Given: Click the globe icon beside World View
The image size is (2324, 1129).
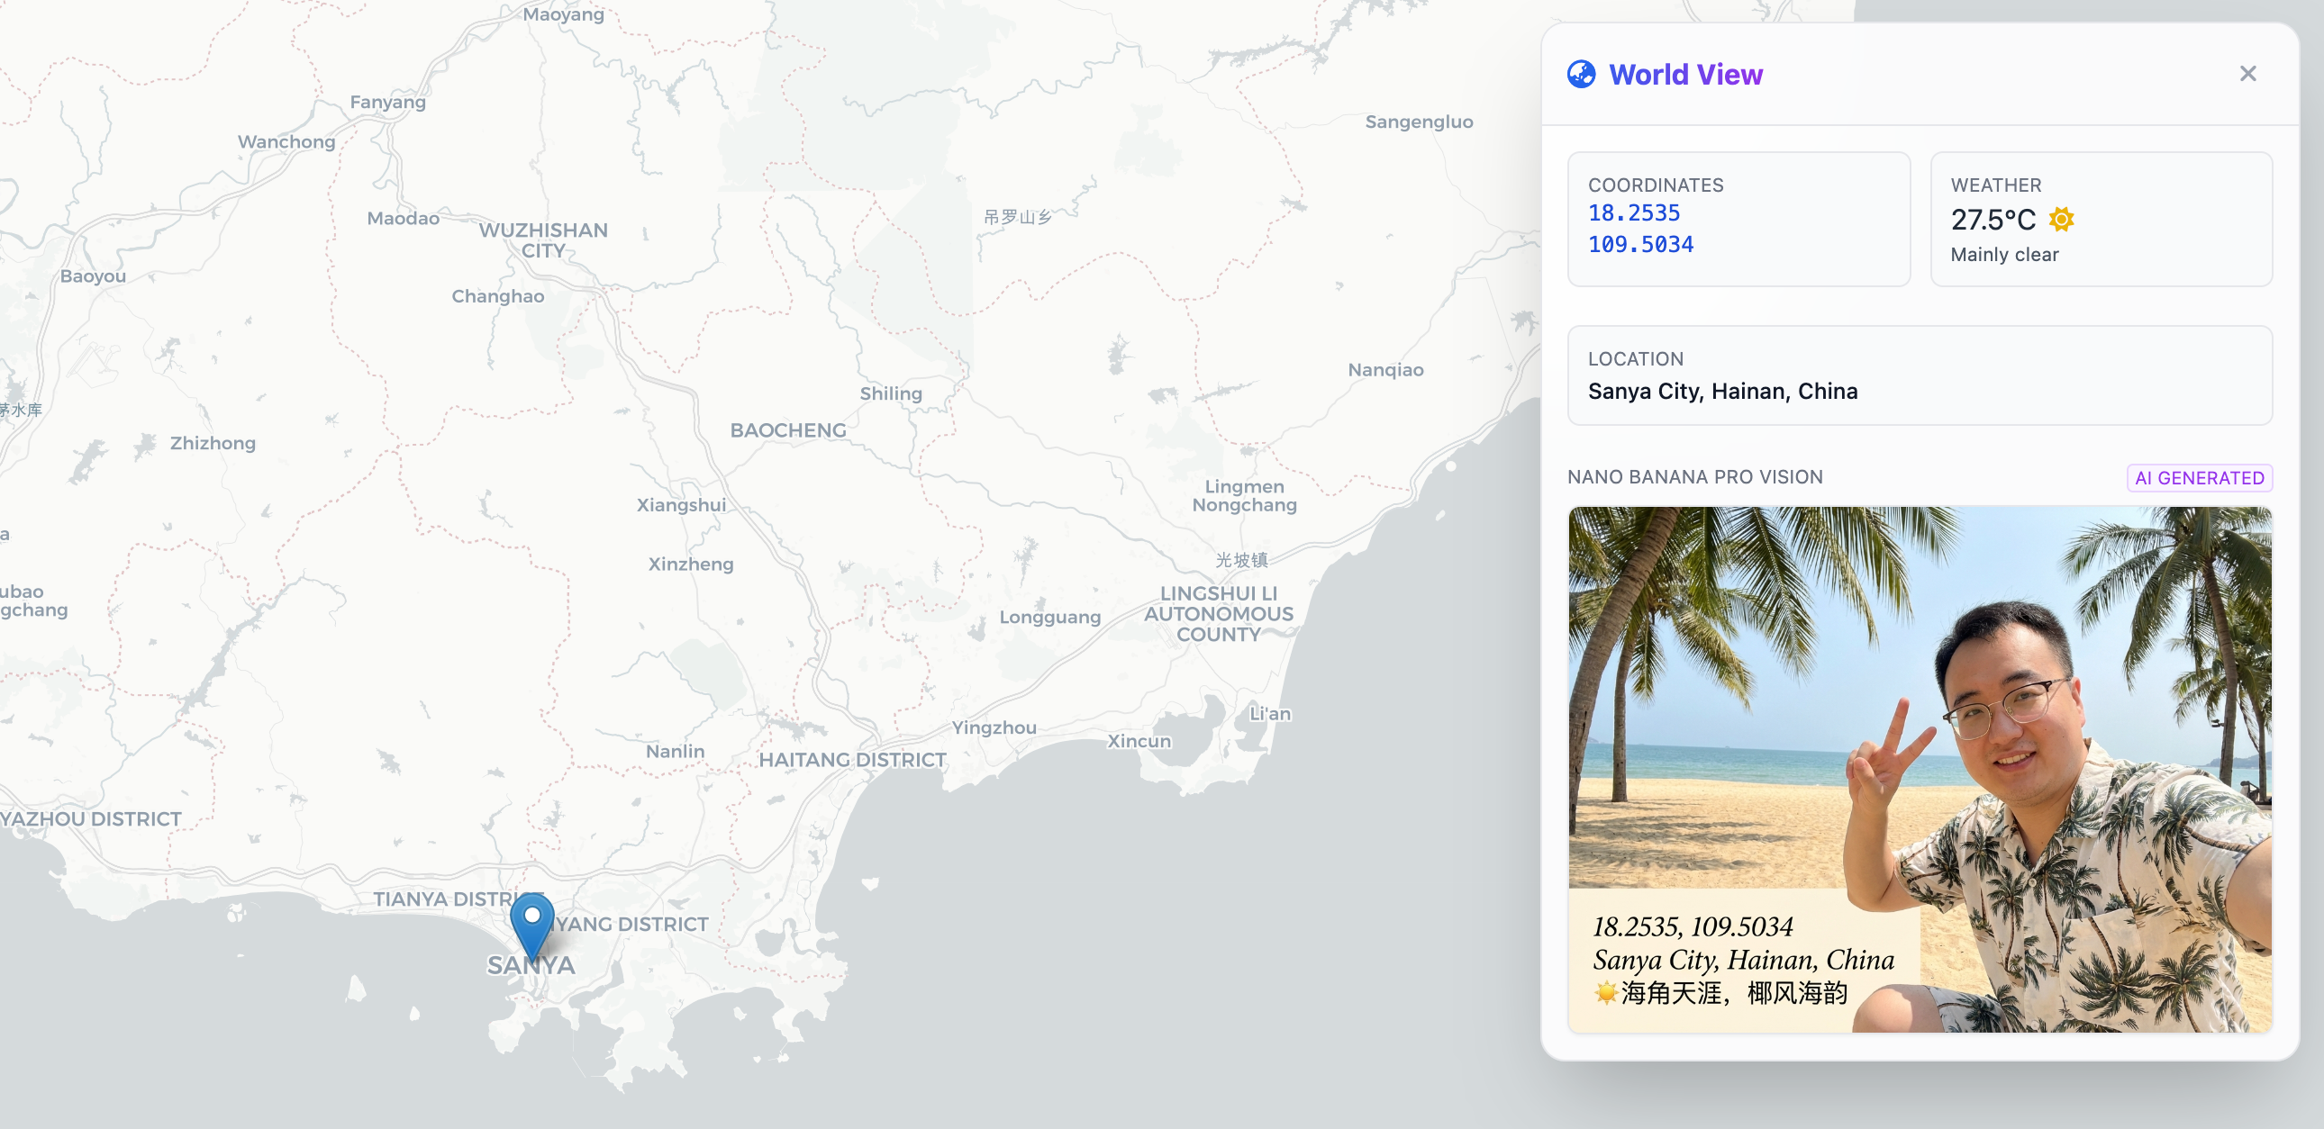Looking at the screenshot, I should [x=1581, y=74].
